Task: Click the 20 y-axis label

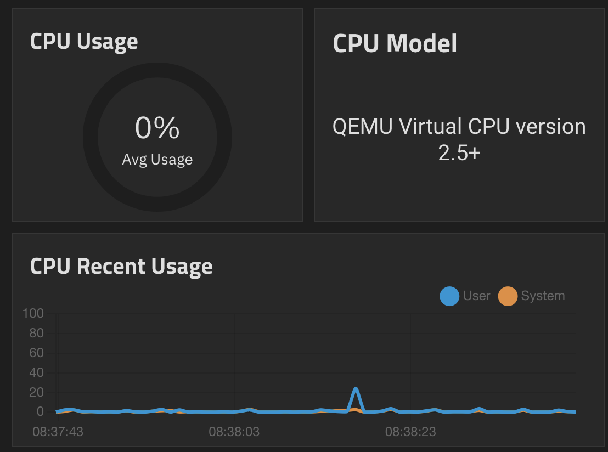Action: click(36, 392)
